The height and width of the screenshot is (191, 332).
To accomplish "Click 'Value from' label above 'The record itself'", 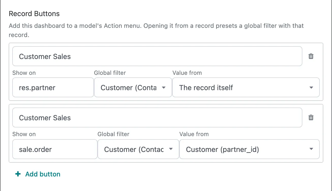I will point(187,73).
